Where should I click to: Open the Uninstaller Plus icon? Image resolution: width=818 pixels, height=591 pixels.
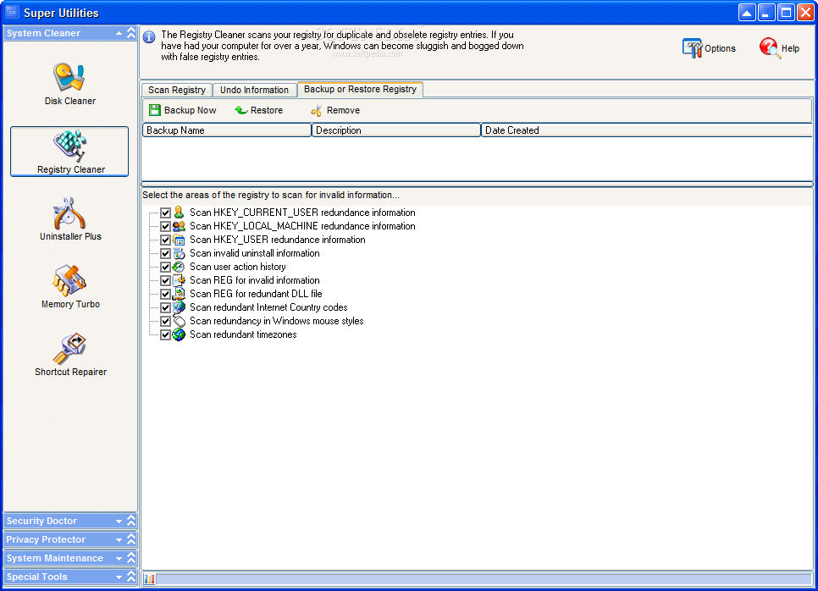coord(69,213)
